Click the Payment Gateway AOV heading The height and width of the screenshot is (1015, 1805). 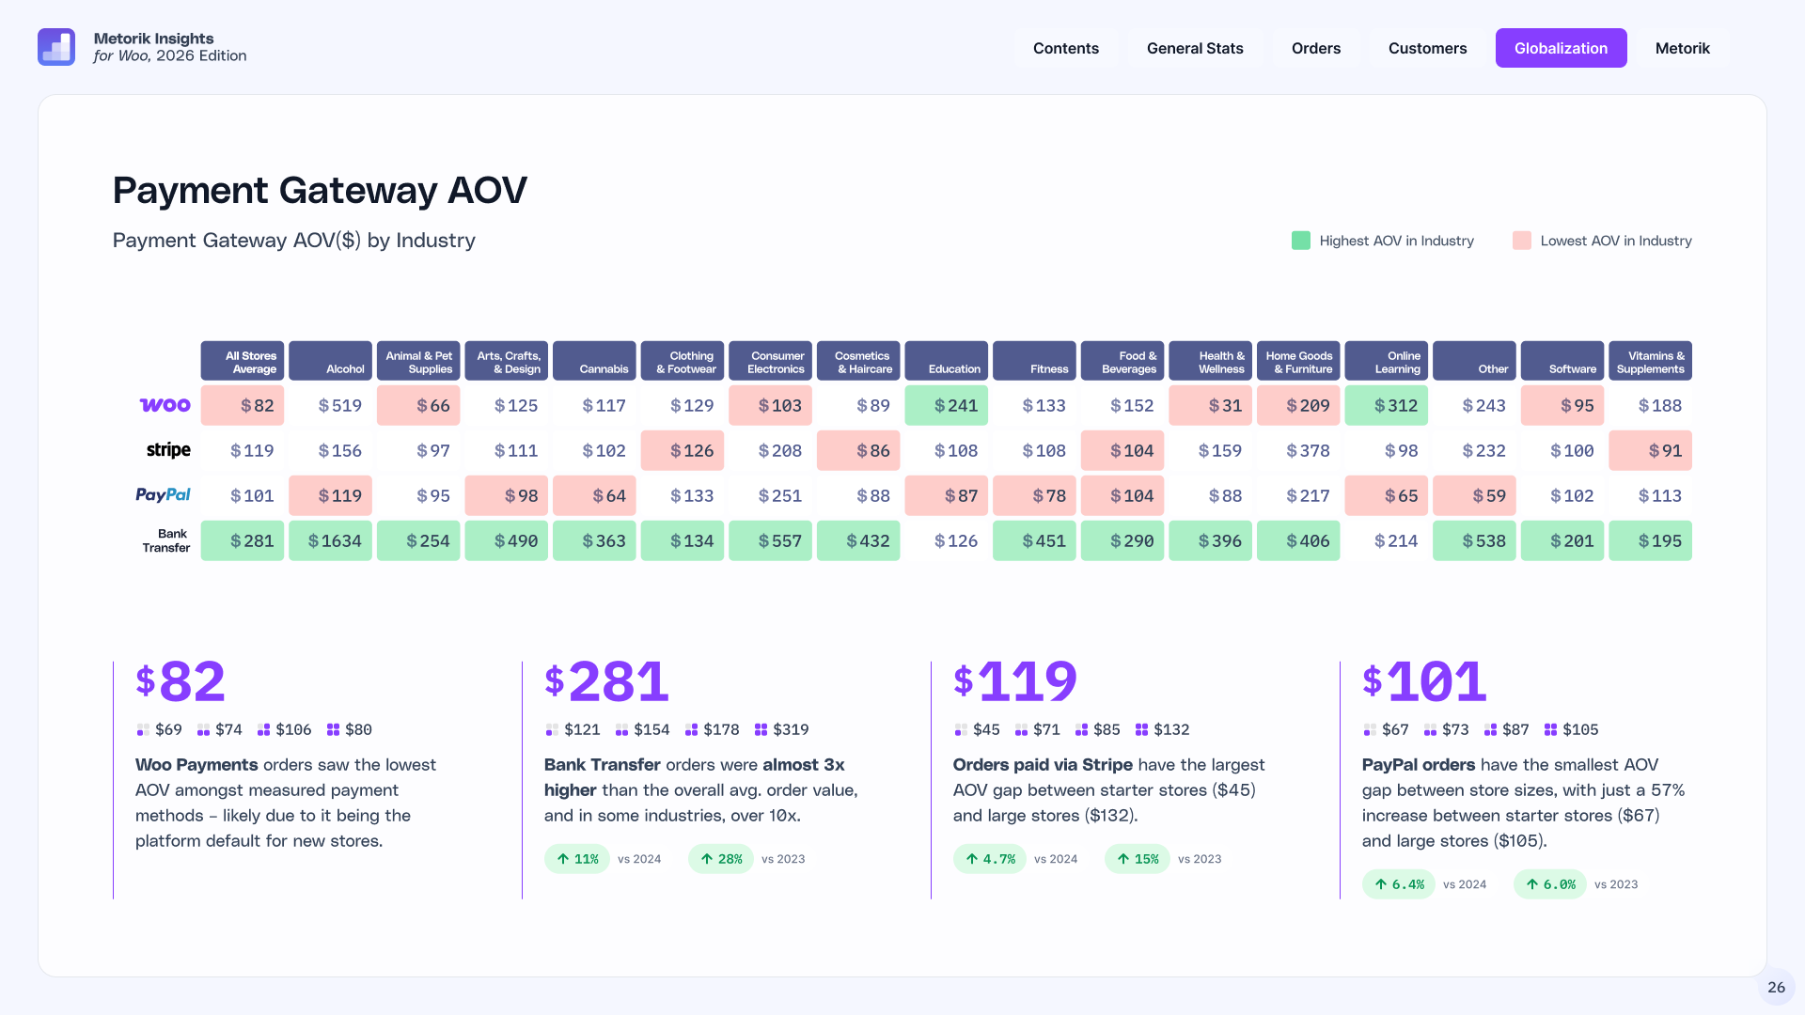(x=320, y=190)
